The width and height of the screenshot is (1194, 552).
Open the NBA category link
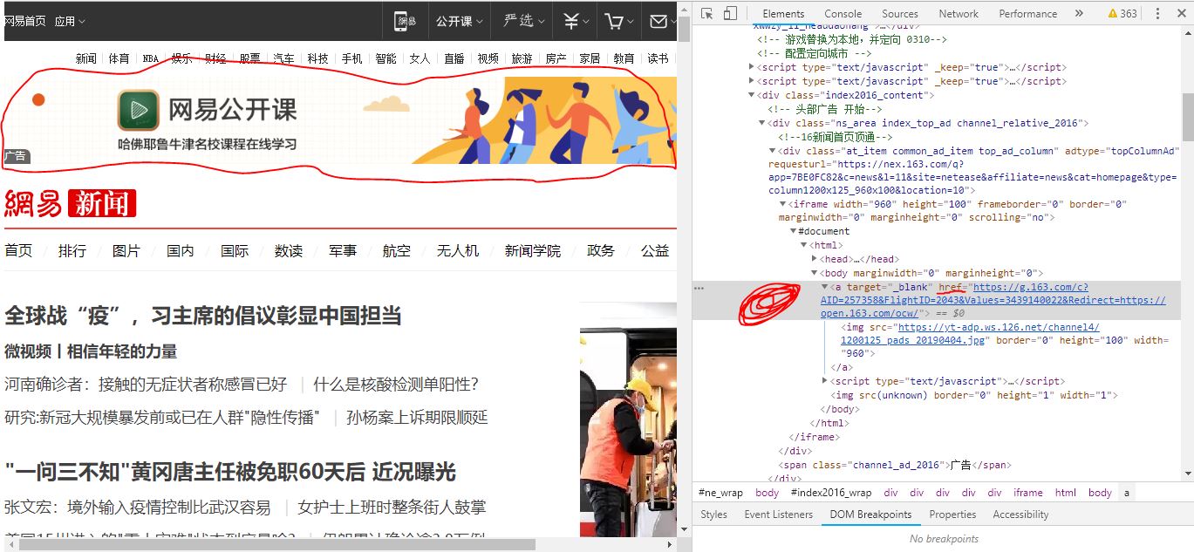[x=151, y=58]
